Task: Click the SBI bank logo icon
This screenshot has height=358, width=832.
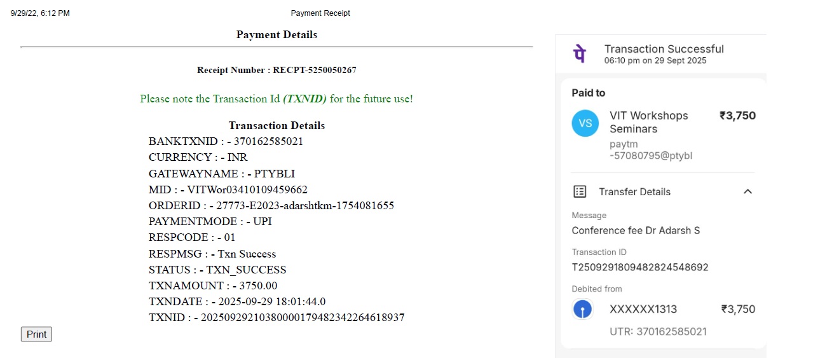Action: (583, 310)
